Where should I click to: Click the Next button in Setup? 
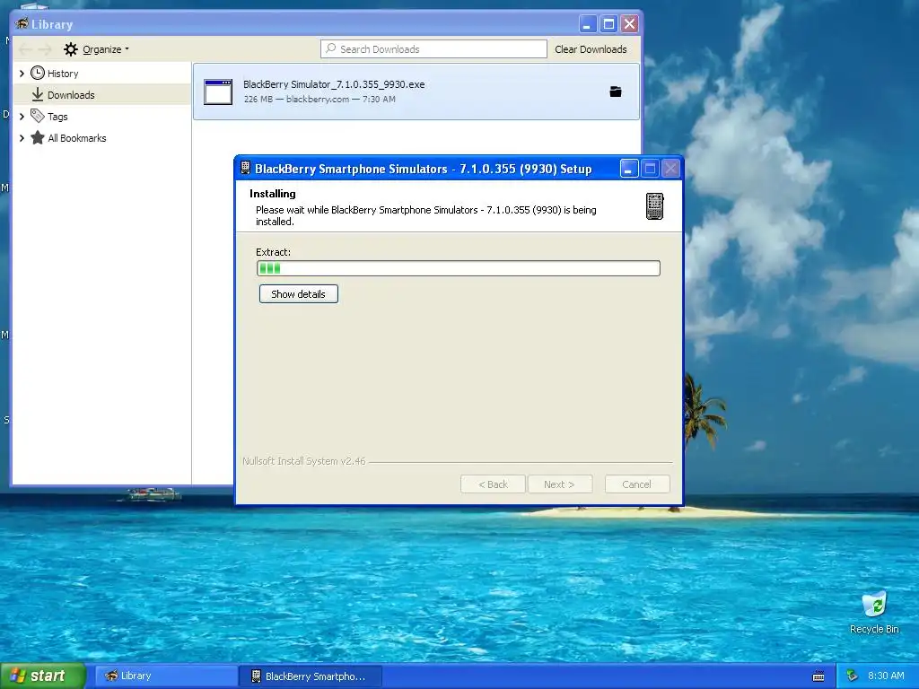click(x=560, y=484)
